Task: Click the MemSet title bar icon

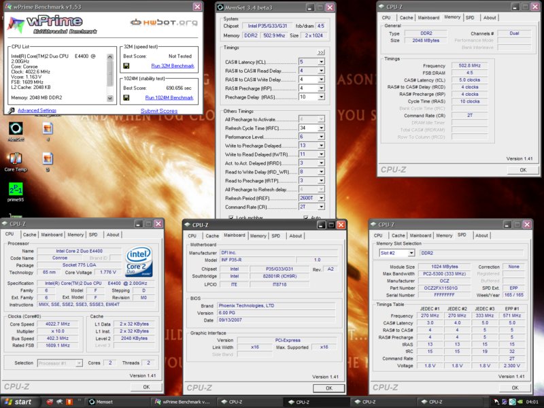Action: pos(220,7)
